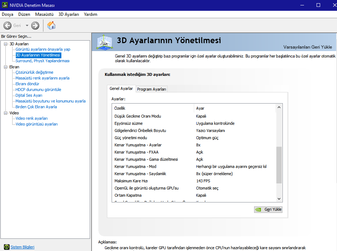Click the 143 FPS value
The image size is (337, 251).
203,181
